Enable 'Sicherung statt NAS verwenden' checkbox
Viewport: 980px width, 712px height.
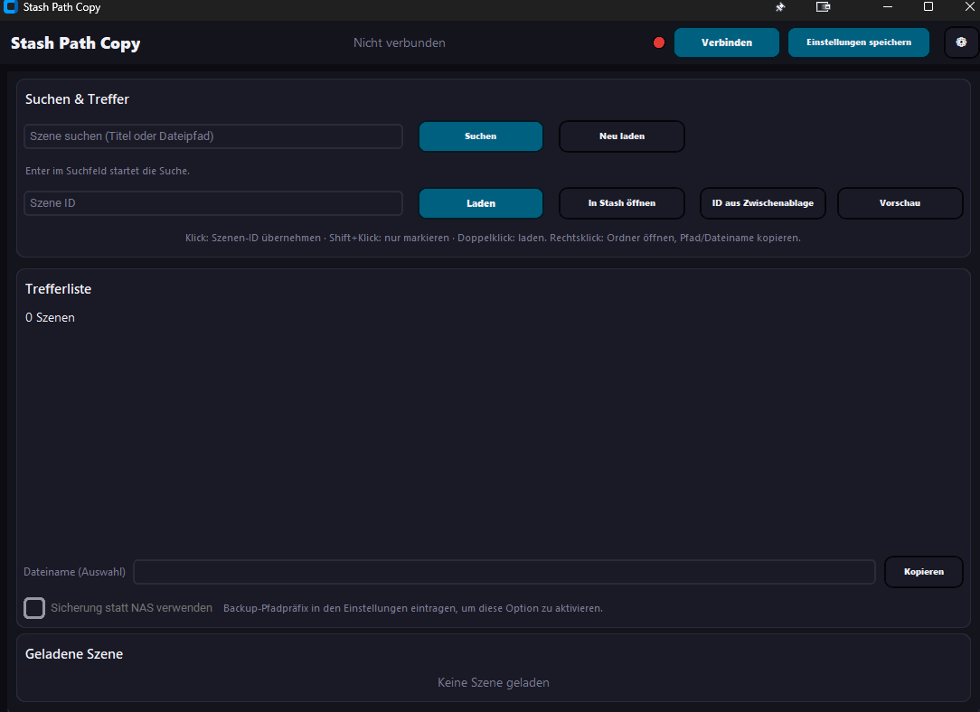34,608
